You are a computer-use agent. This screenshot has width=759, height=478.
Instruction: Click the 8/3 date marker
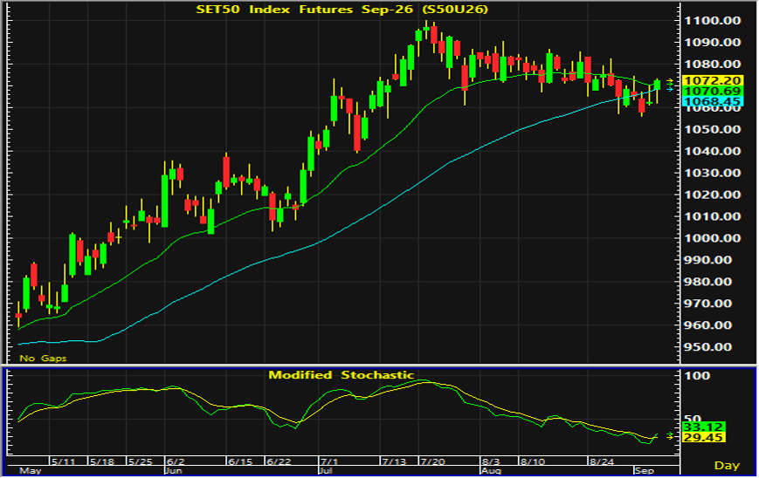(x=491, y=461)
